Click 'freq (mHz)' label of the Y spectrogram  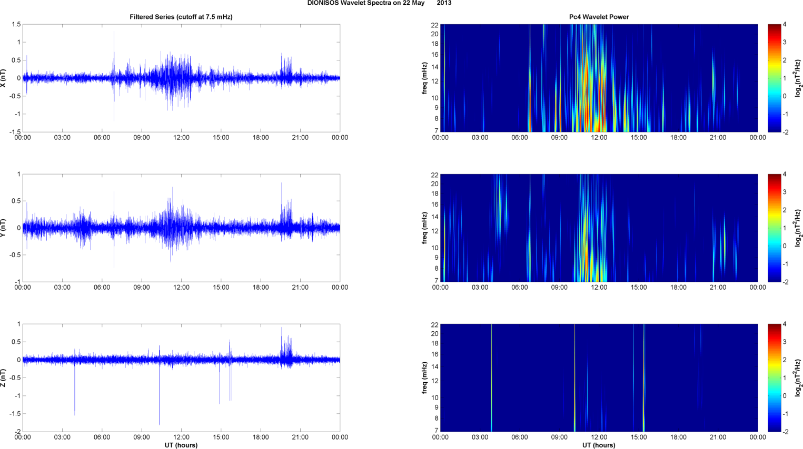424,228
